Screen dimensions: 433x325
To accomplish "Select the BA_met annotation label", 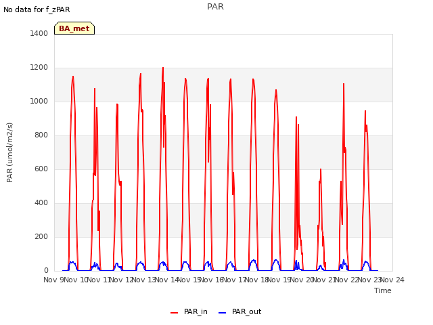I will coord(74,28).
